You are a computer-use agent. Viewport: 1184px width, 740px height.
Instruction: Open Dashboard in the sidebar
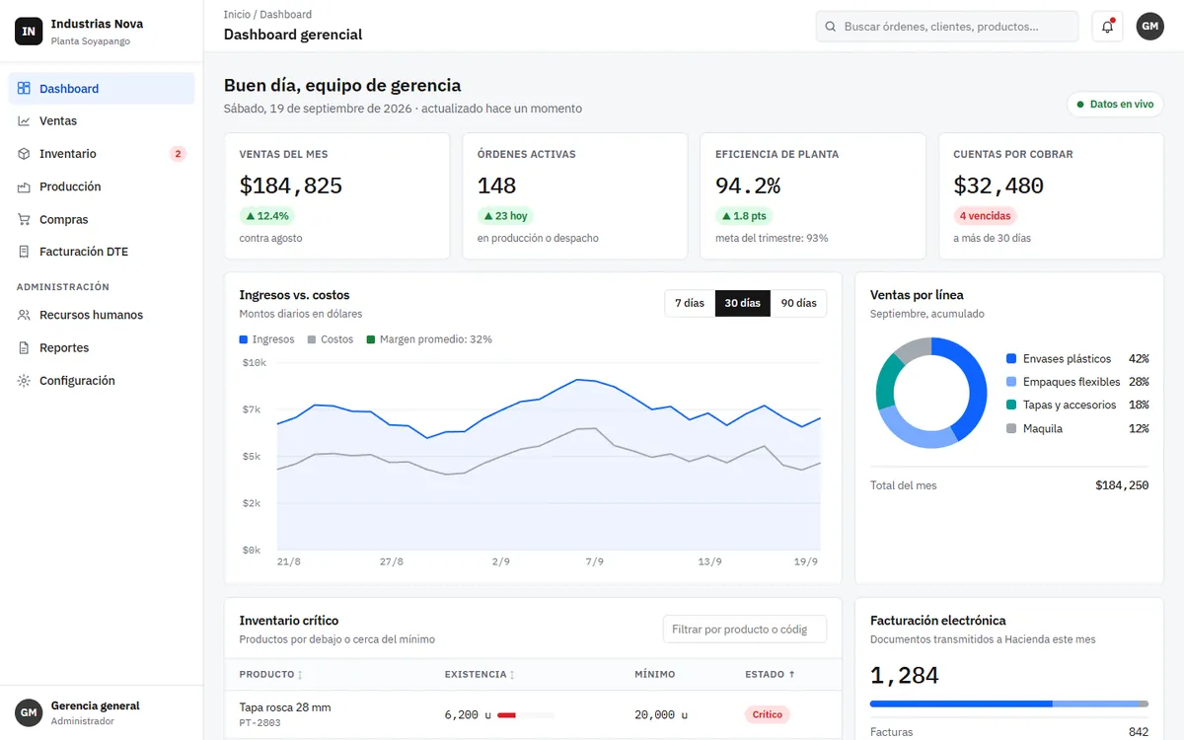click(x=102, y=88)
